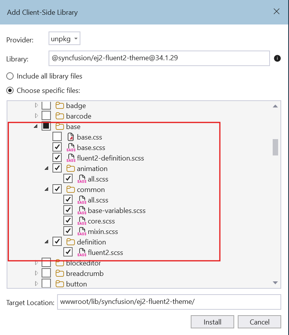Uncheck the base.scss checkbox
289x335 pixels.
click(x=57, y=147)
